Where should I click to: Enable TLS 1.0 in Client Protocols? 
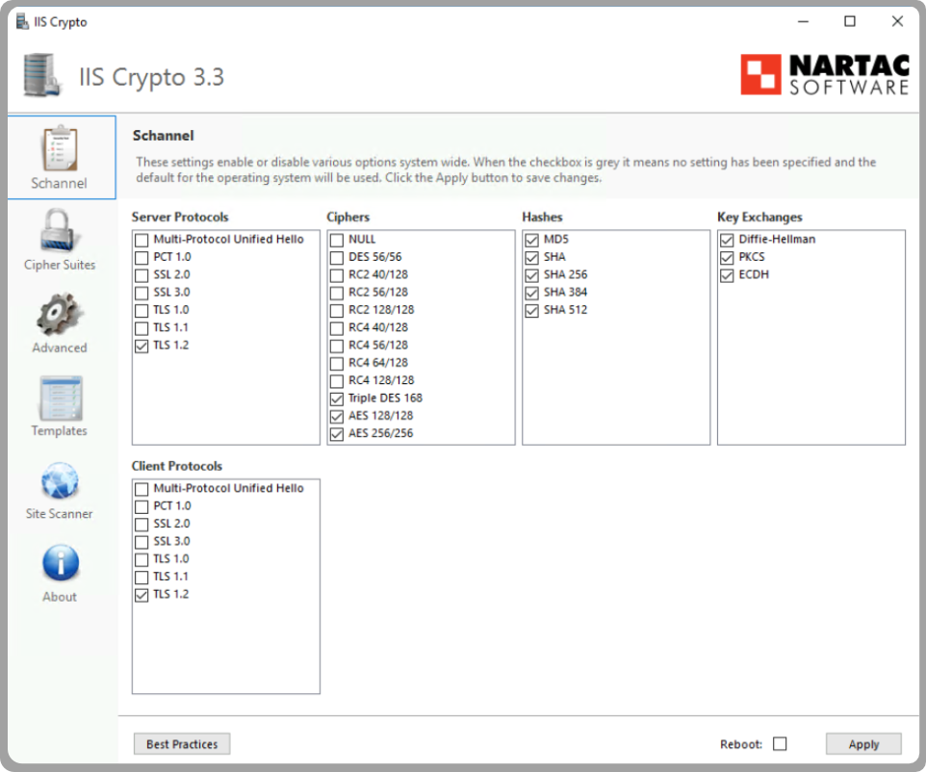pos(141,558)
